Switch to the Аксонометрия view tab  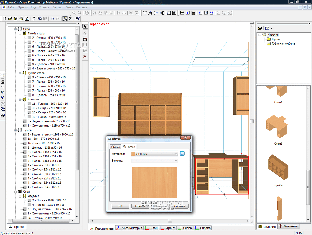[130, 228]
